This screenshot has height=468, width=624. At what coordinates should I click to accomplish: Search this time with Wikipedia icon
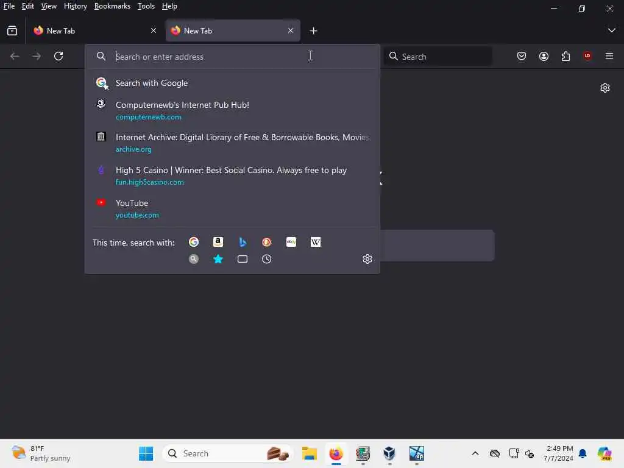pos(315,242)
